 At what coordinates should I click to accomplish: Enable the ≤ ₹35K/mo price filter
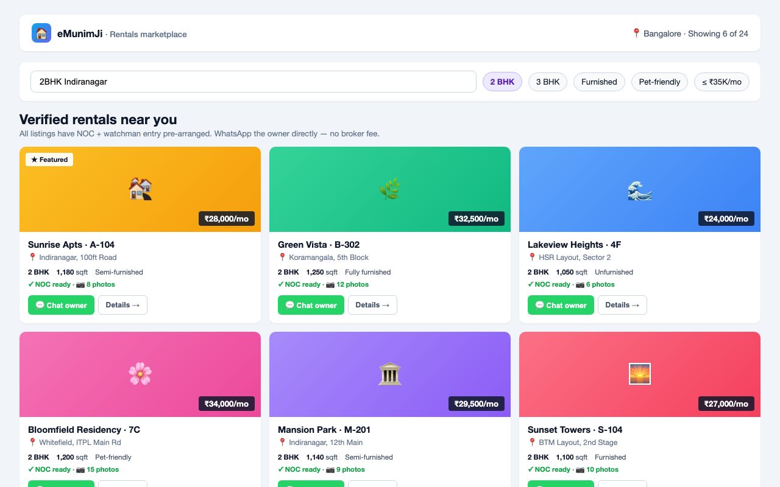721,82
